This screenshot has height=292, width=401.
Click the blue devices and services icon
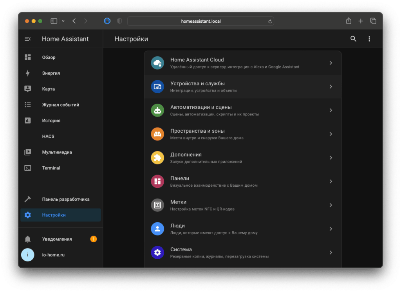tap(157, 87)
